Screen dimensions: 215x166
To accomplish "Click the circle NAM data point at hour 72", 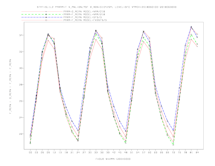I will pyautogui.click(x=173, y=145).
